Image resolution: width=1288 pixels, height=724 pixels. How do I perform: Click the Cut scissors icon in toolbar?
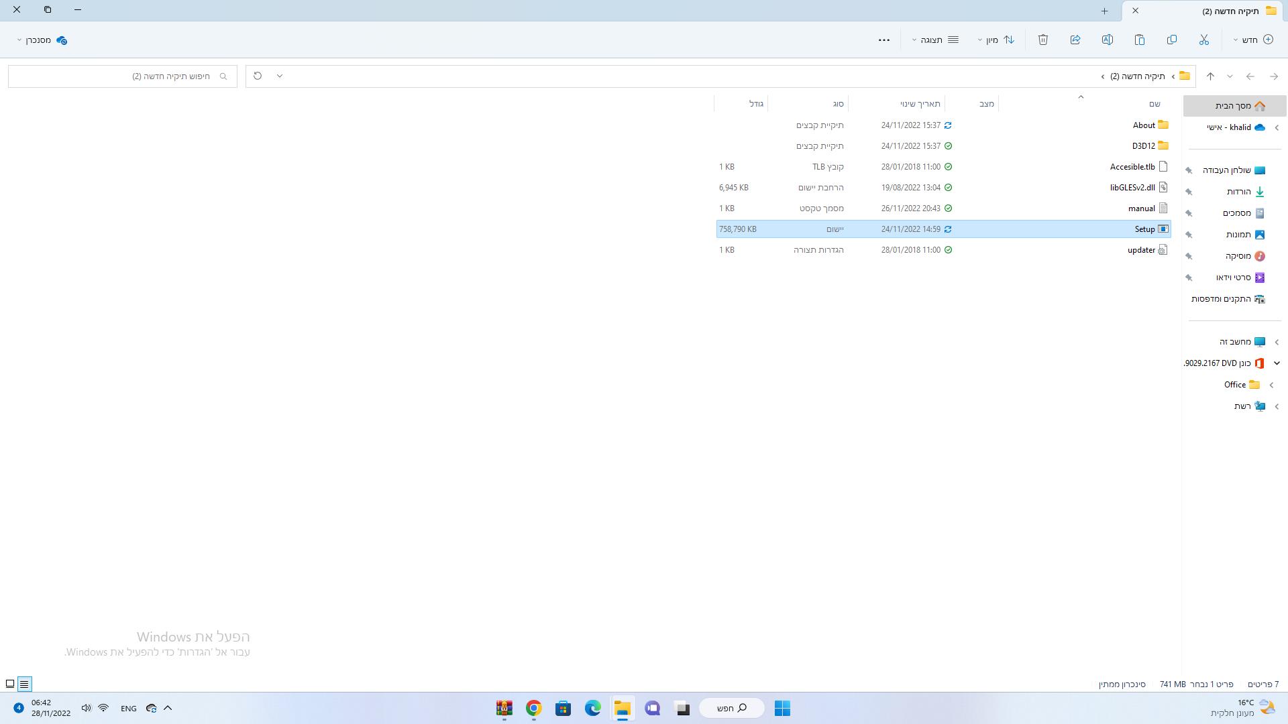pos(1204,40)
